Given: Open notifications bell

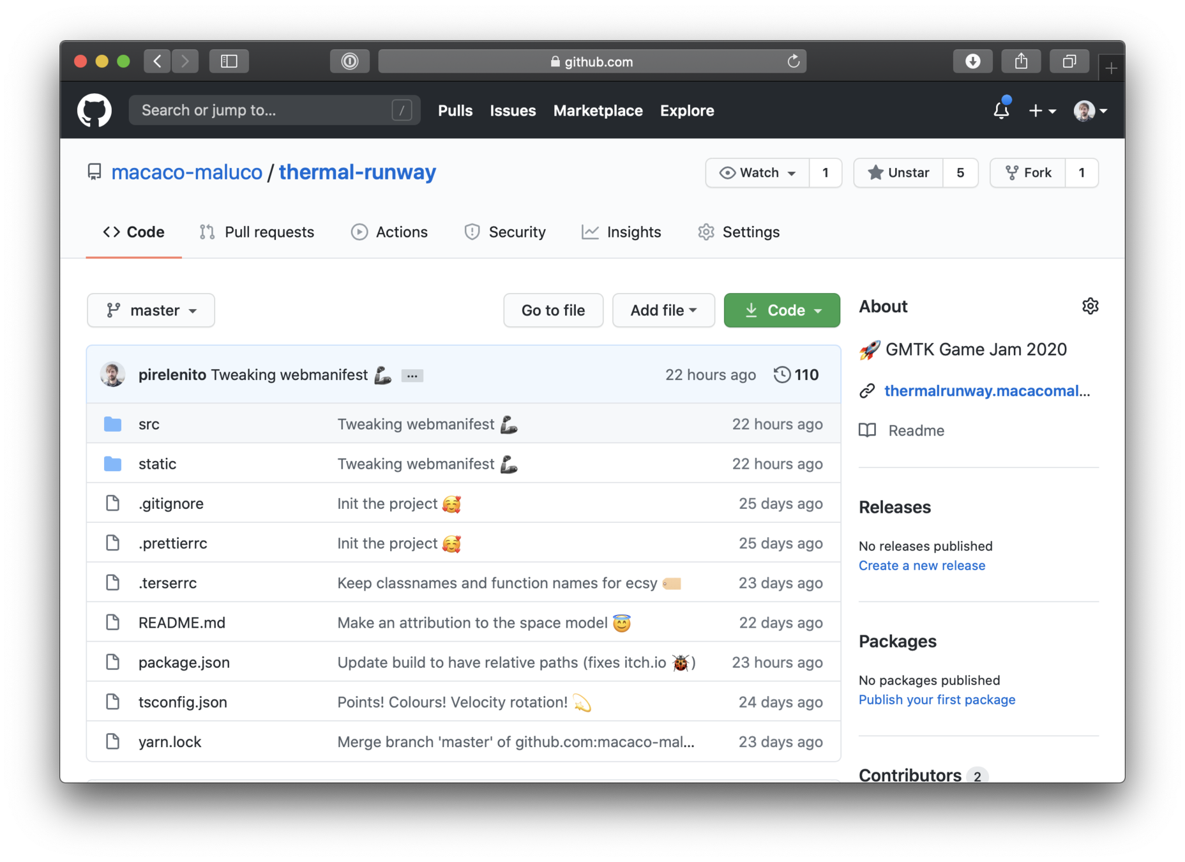Looking at the screenshot, I should (1001, 110).
